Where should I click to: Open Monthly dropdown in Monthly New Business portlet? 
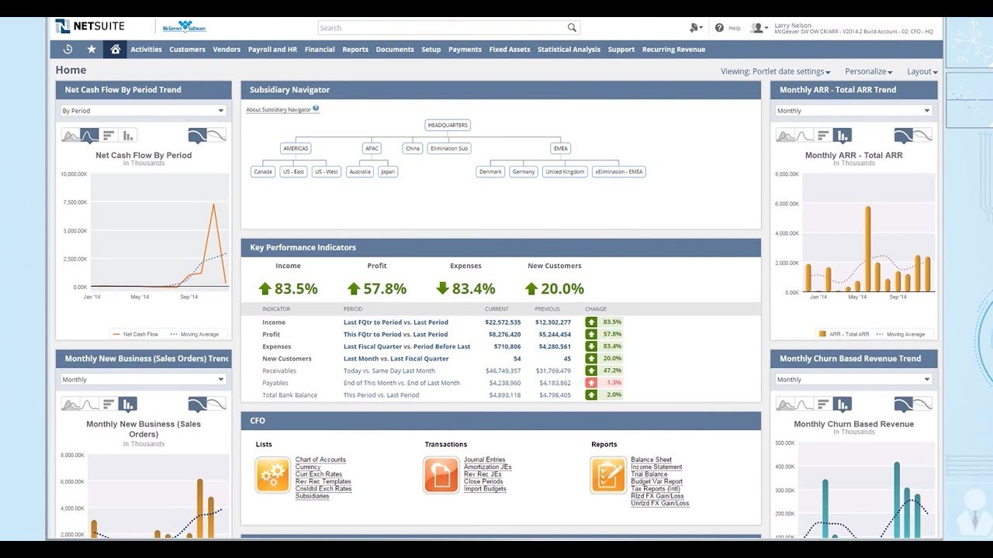[144, 380]
